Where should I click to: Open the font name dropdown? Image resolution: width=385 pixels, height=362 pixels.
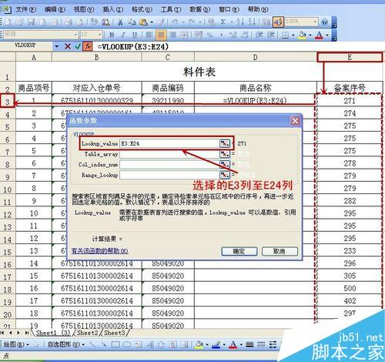click(76, 34)
